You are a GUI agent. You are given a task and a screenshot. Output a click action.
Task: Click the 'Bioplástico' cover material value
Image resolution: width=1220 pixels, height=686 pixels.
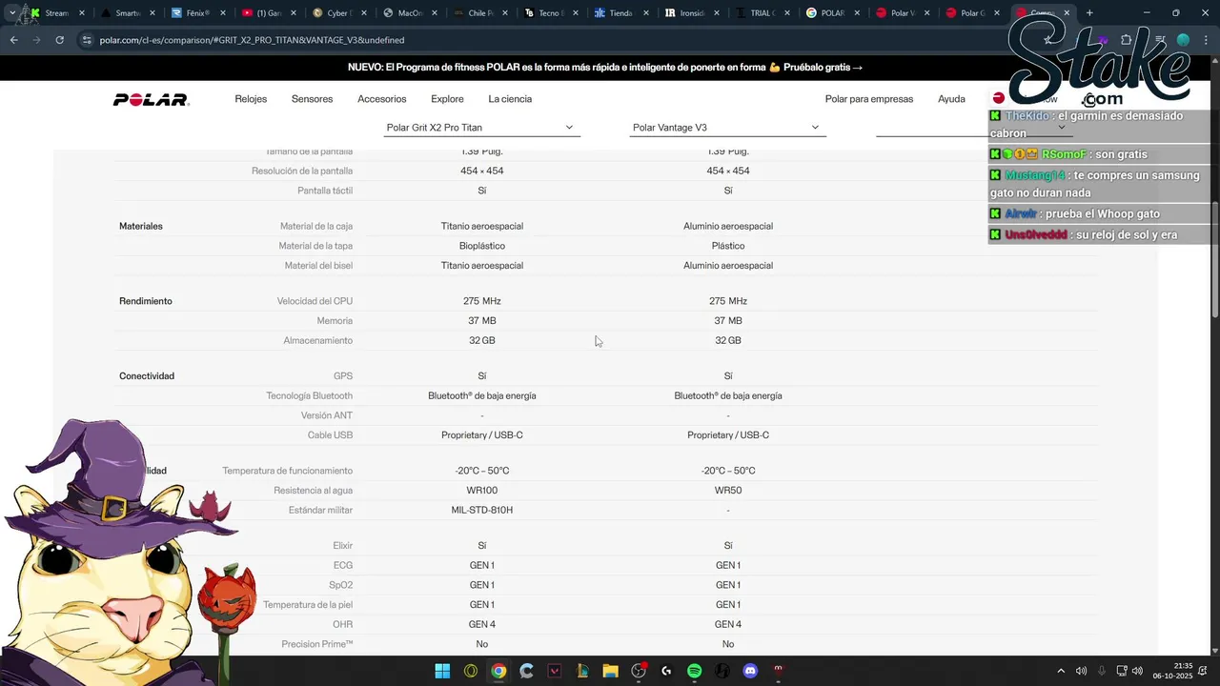481,246
